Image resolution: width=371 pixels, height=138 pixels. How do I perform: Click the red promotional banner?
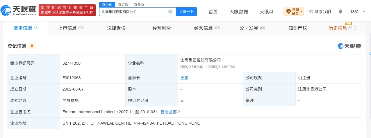[x=67, y=10]
